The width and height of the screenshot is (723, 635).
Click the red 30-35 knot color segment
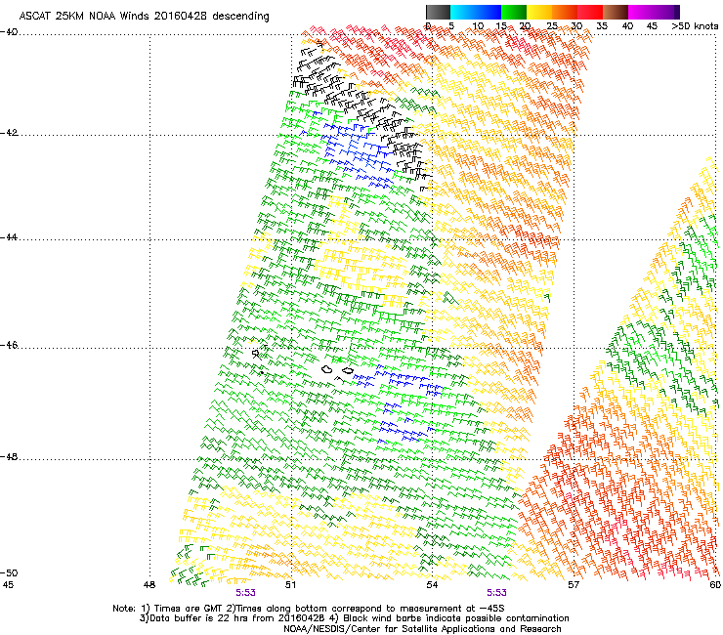590,12
